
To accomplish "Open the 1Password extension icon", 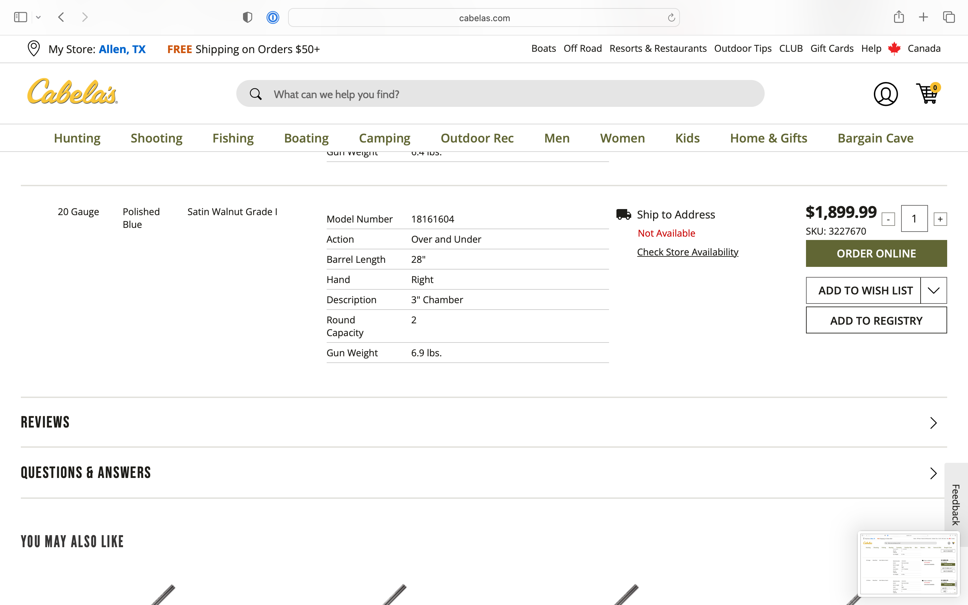I will click(273, 17).
